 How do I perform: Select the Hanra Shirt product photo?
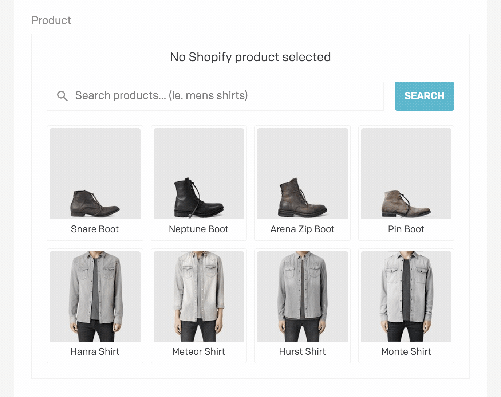click(95, 296)
